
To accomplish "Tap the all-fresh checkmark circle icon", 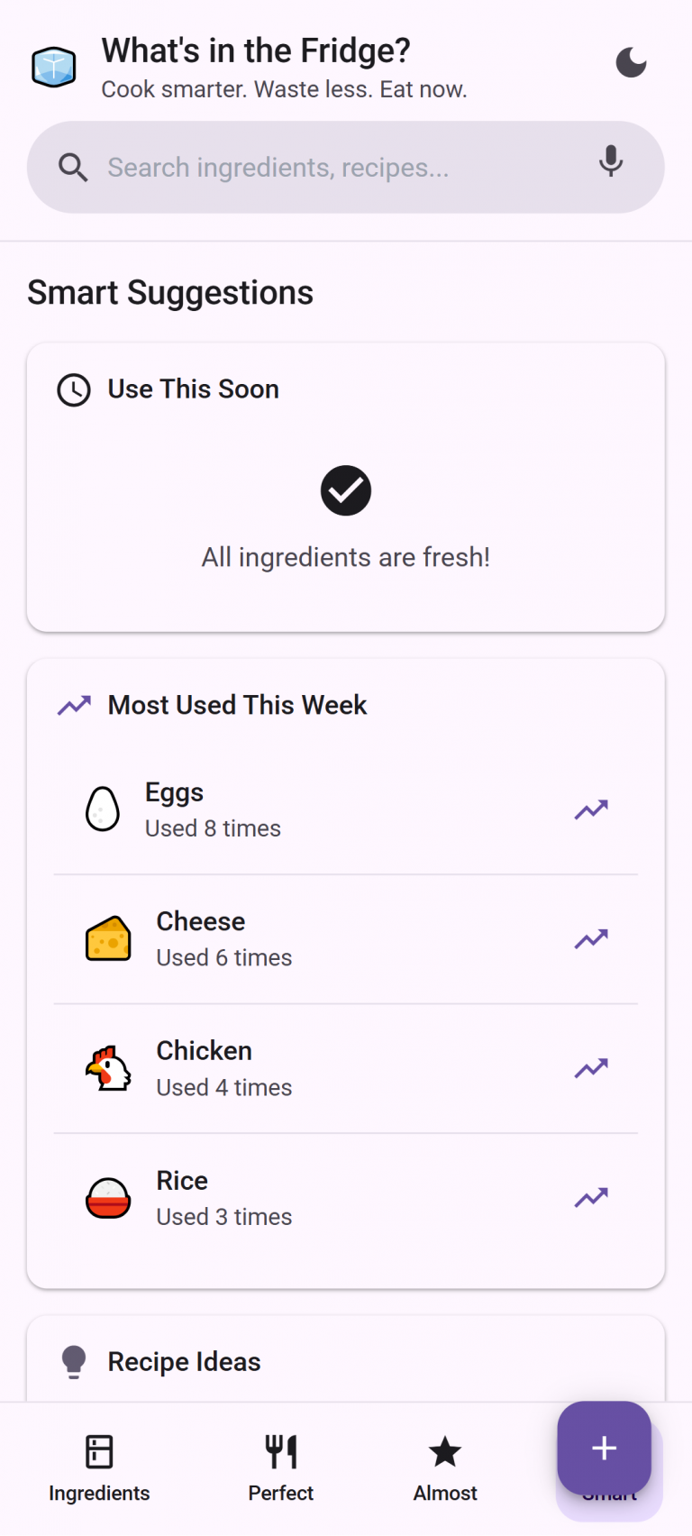I will [x=346, y=490].
